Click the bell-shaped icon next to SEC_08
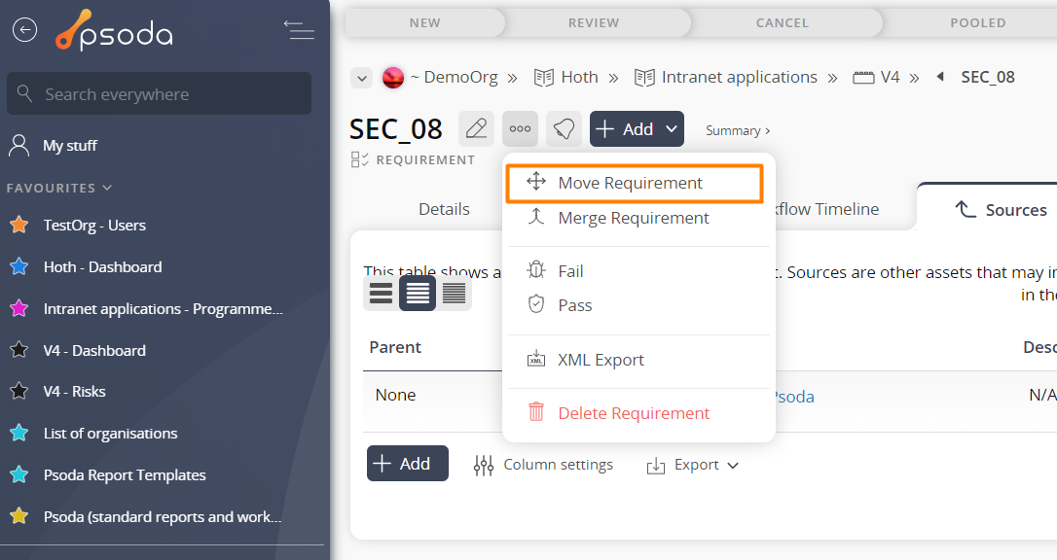 pyautogui.click(x=564, y=128)
